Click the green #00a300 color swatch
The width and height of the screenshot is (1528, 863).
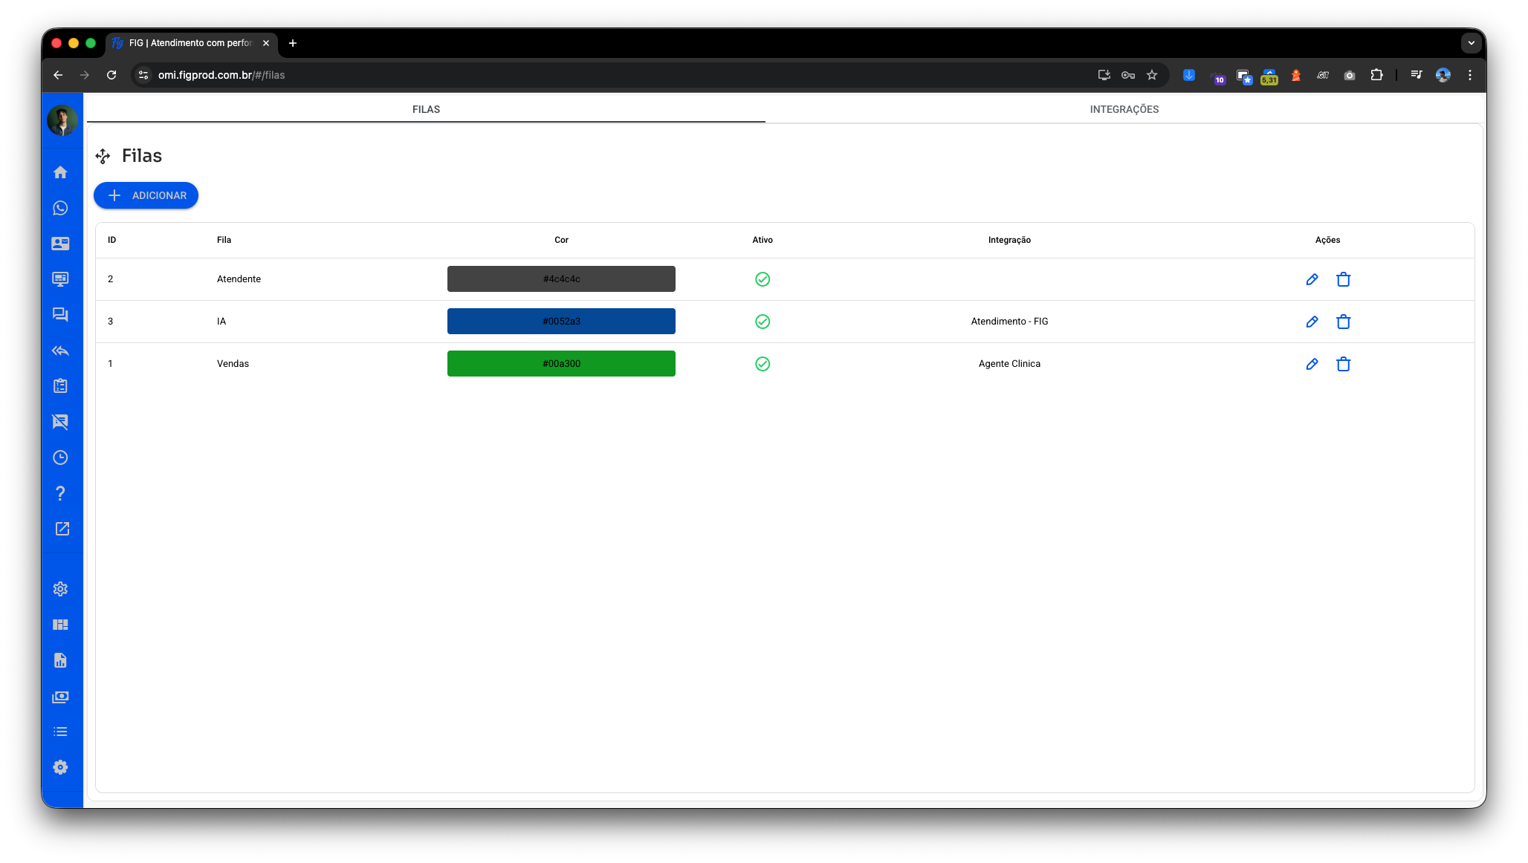(561, 364)
